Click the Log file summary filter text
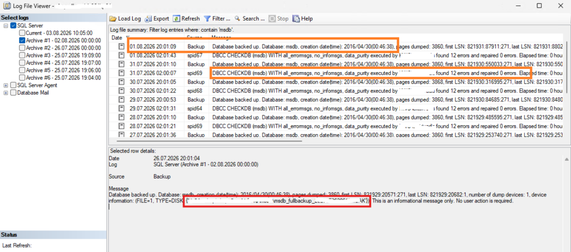 [x=172, y=29]
